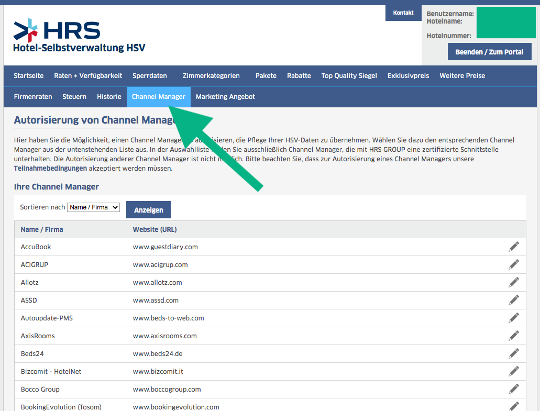Viewport: 540px width, 411px height.
Task: Click www.axisrooms.com URL text
Action: coord(164,336)
